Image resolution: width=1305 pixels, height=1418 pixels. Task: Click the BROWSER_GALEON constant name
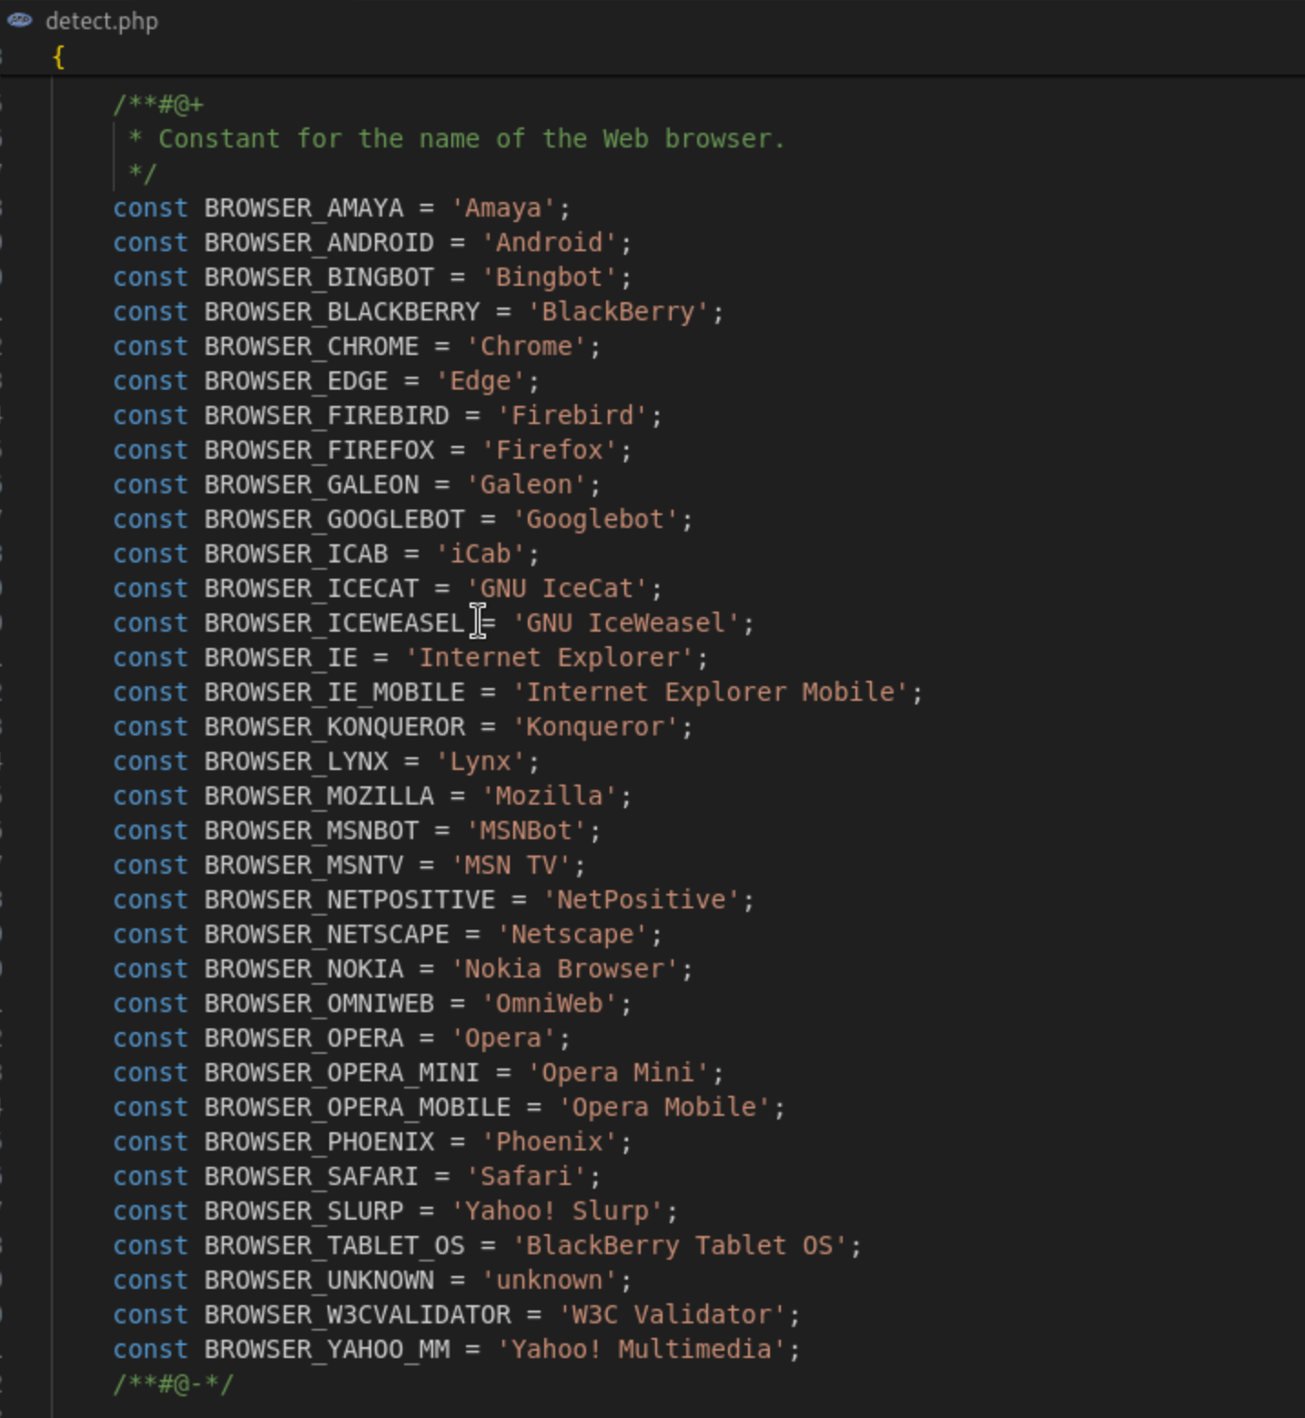click(x=312, y=485)
